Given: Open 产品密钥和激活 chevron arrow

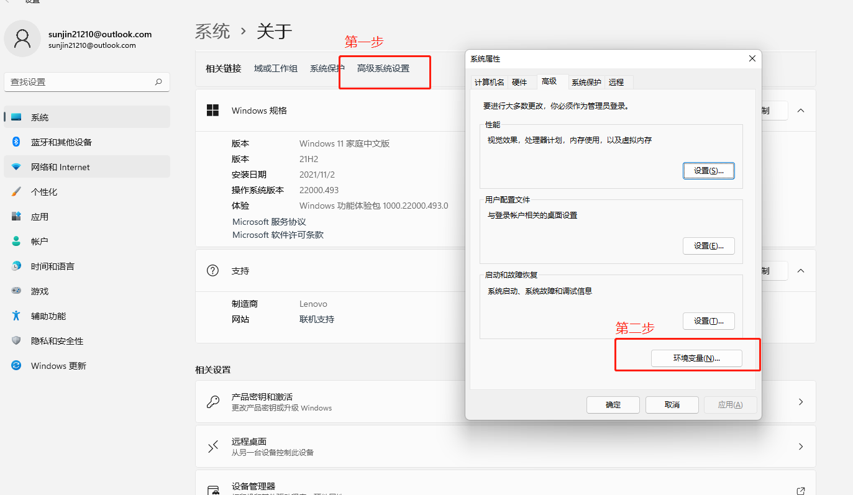Looking at the screenshot, I should point(801,402).
